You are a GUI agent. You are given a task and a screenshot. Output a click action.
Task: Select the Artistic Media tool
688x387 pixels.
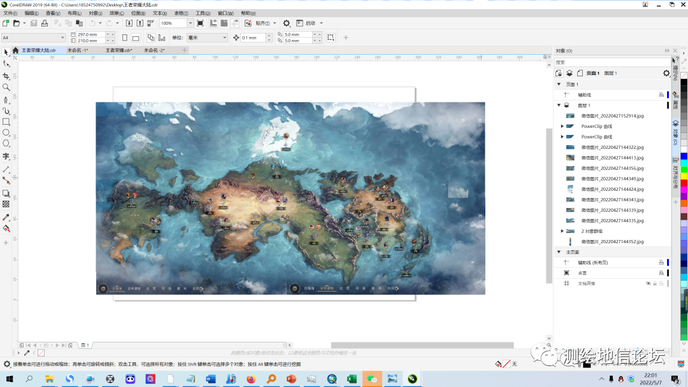tap(6, 111)
